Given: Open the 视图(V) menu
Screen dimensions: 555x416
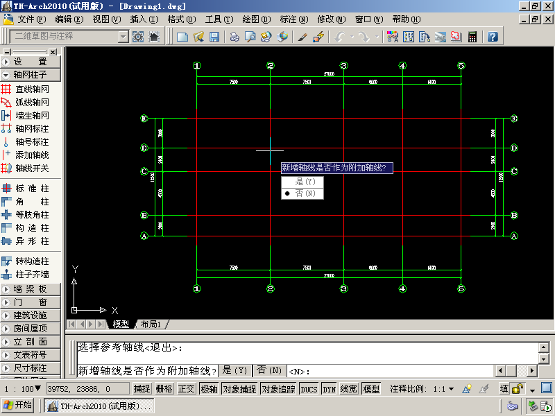Looking at the screenshot, I should (x=107, y=19).
